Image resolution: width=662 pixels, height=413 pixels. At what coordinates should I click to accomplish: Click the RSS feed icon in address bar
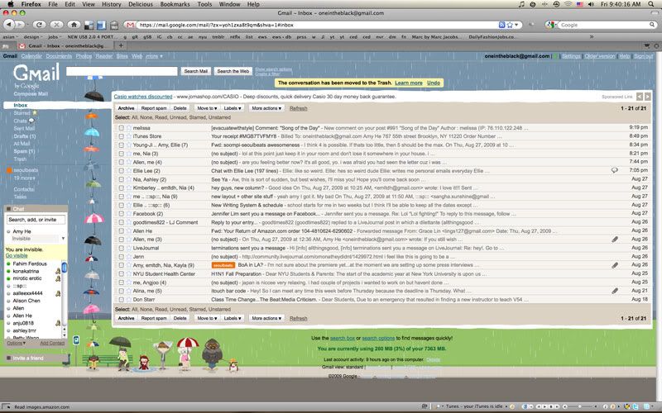click(x=501, y=25)
